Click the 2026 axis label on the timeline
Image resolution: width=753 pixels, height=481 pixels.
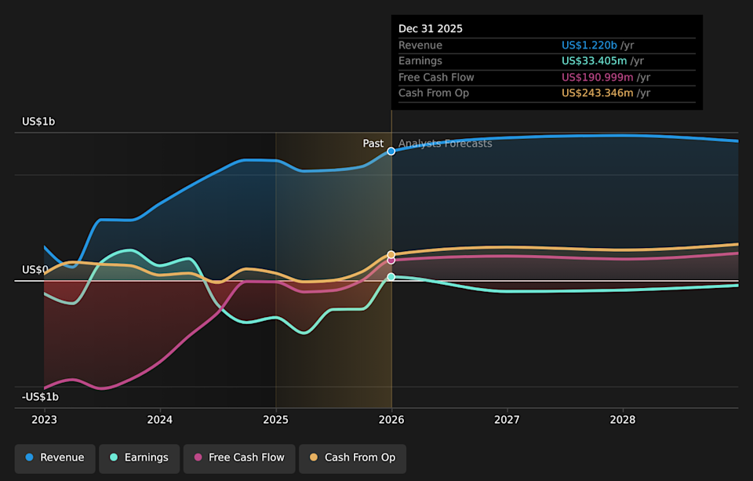point(391,420)
